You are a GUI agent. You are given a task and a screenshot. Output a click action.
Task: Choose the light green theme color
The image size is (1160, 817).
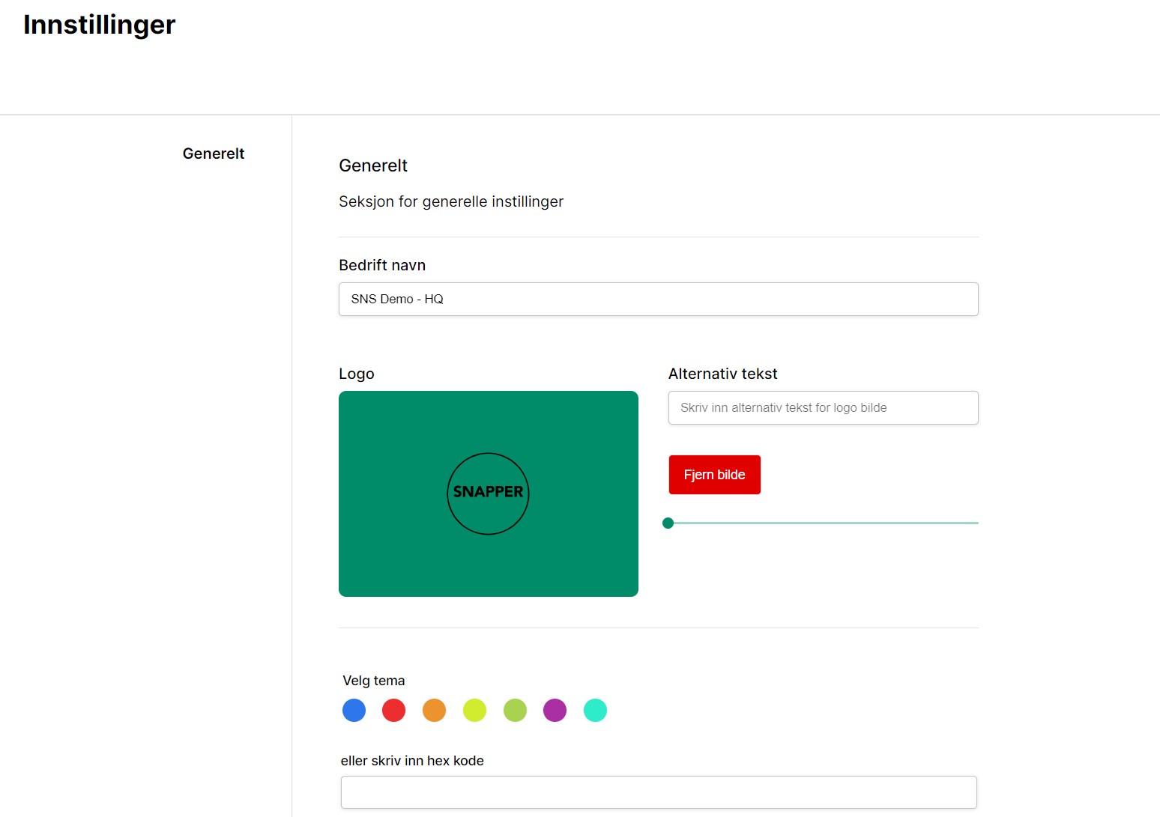[515, 710]
